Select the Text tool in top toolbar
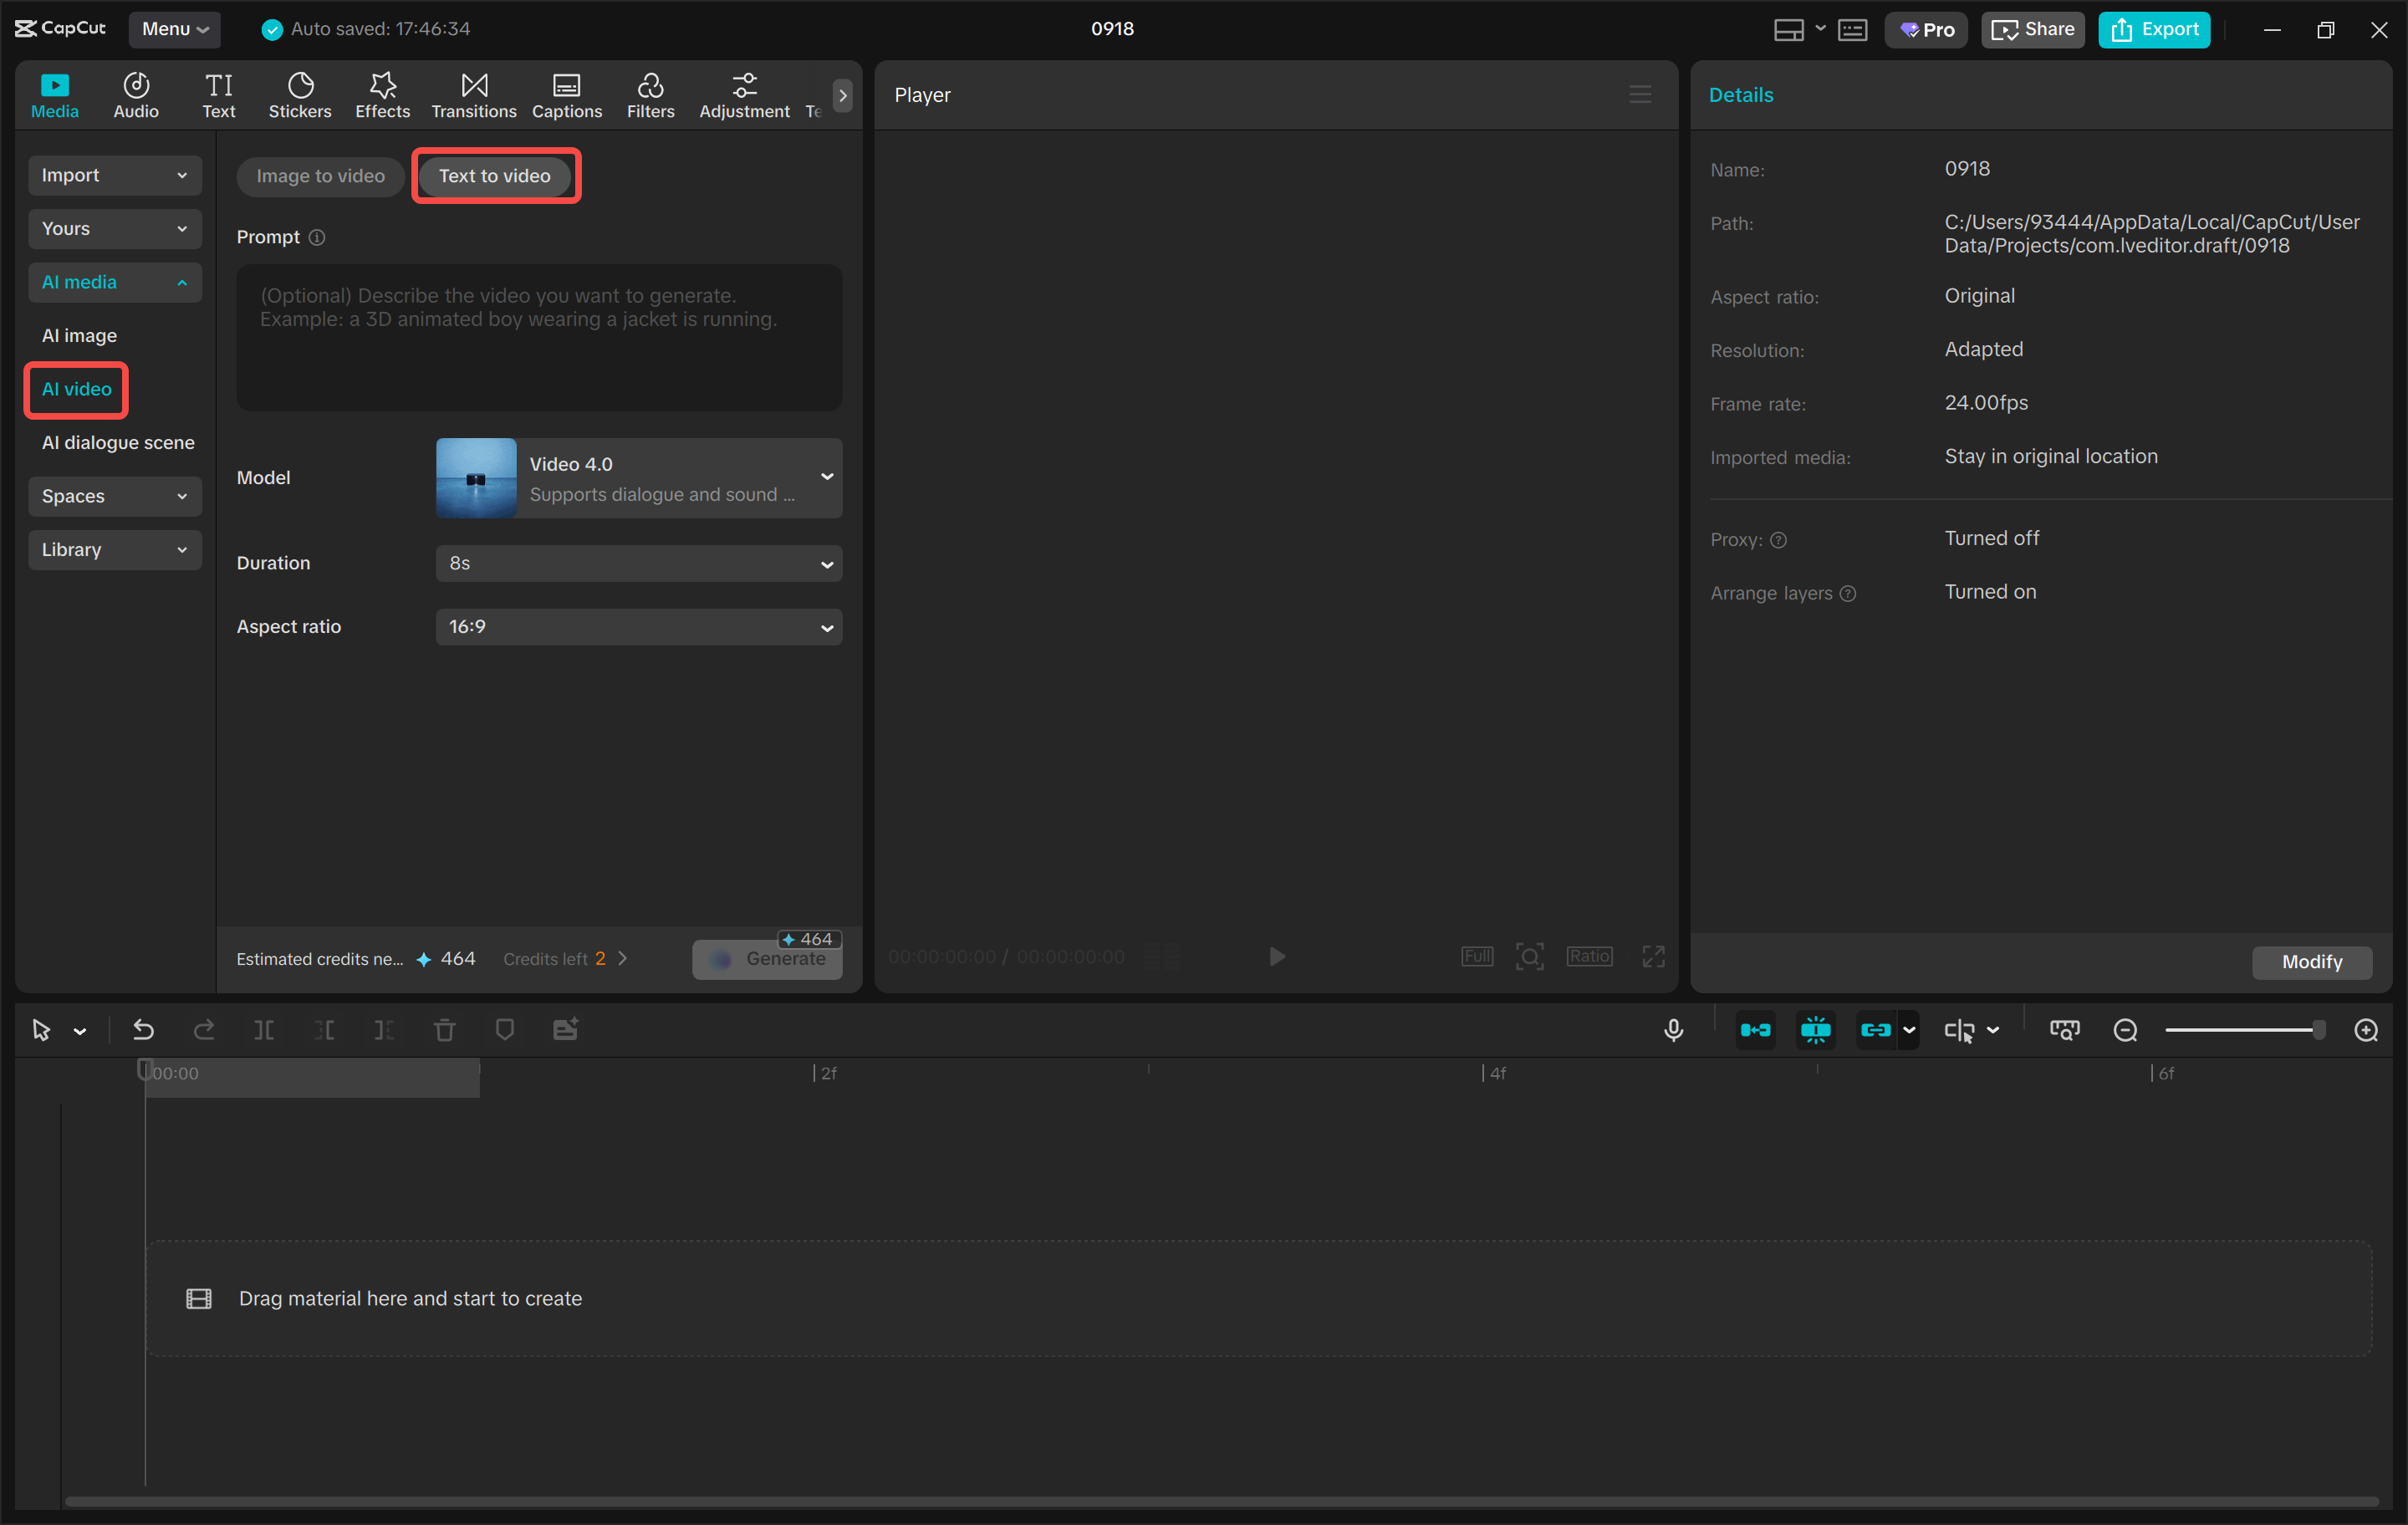 coord(218,94)
